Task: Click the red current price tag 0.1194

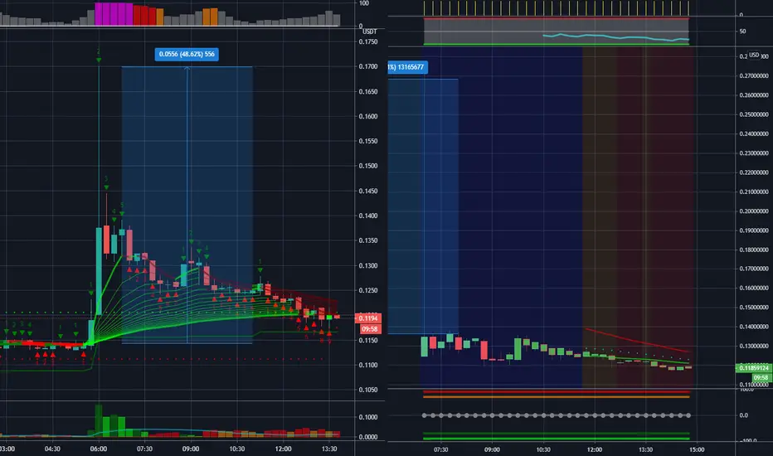Action: pos(367,318)
